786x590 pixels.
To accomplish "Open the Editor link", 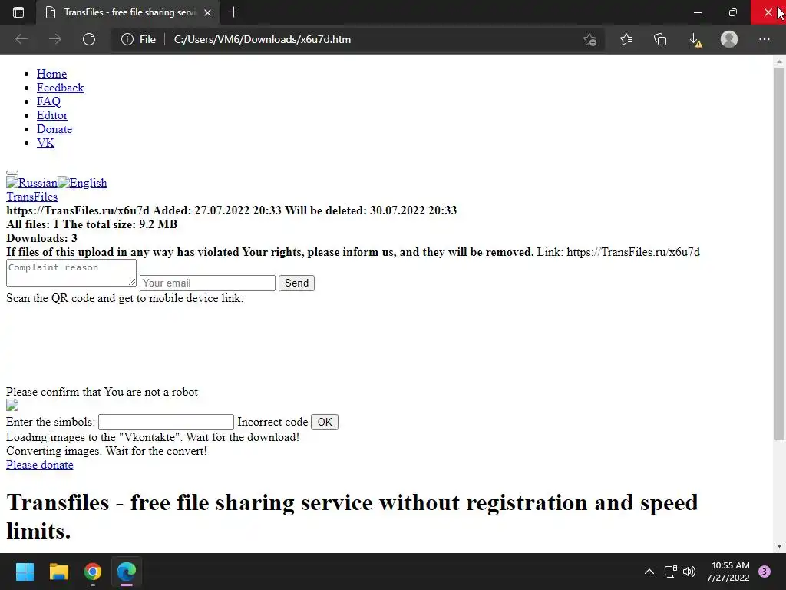I will click(x=52, y=115).
